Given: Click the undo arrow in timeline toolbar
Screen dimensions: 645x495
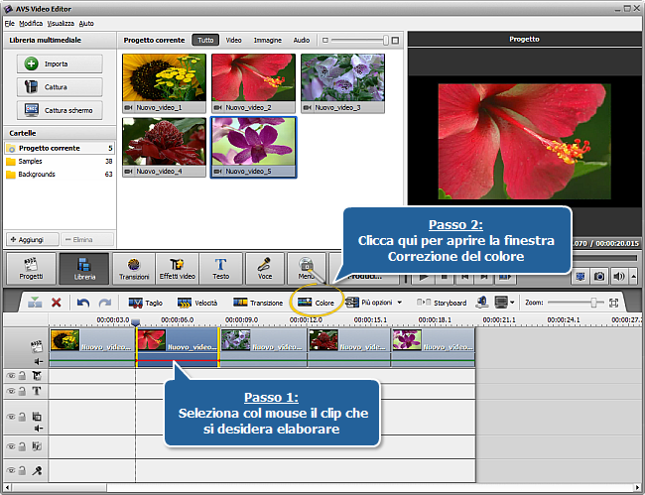Looking at the screenshot, I should coord(83,302).
